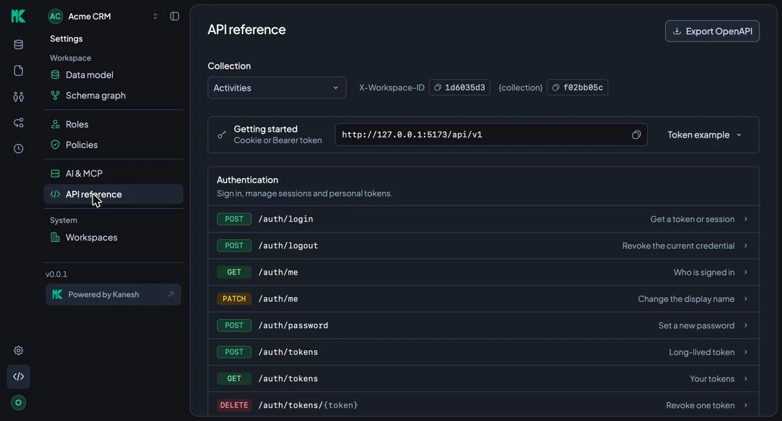Open the Activities collection dropdown
782x421 pixels.
[277, 88]
